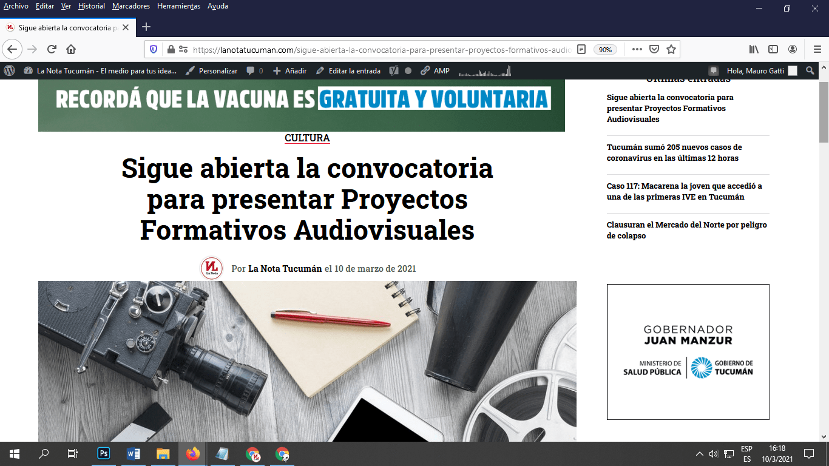Open the Chrome taskbar icon with La Nota badge

(253, 454)
